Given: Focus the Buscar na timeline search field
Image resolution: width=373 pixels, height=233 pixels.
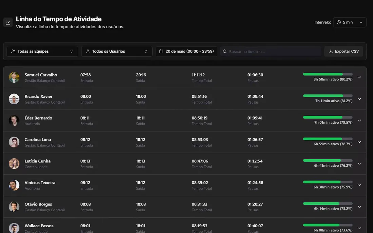Looking at the screenshot, I should pos(271,52).
